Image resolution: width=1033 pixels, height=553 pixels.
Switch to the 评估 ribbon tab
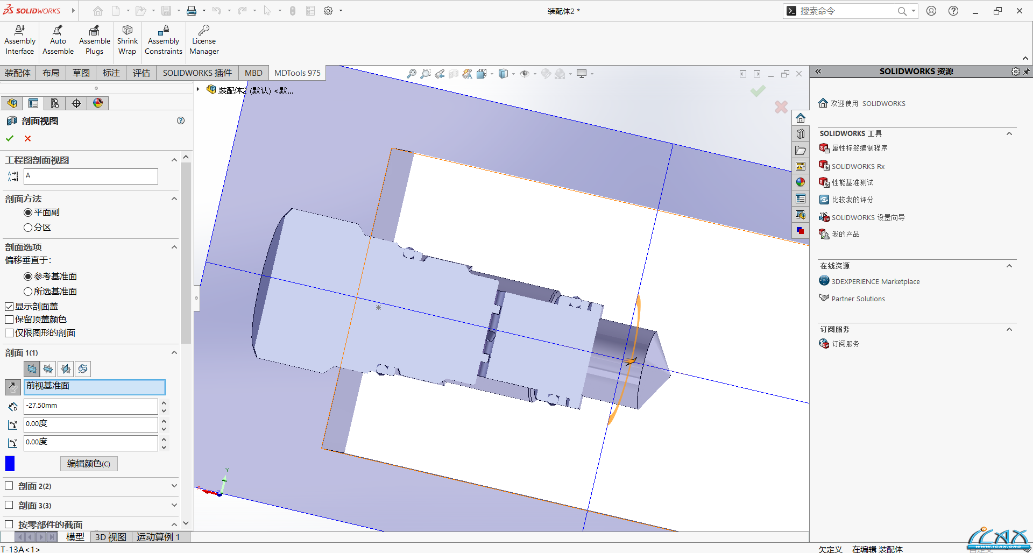coord(141,73)
